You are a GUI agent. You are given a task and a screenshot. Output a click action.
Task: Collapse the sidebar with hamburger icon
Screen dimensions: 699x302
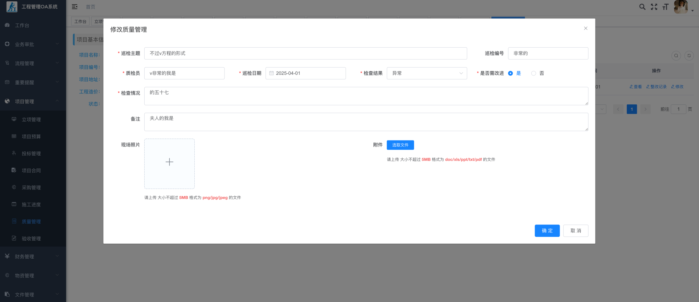[75, 7]
